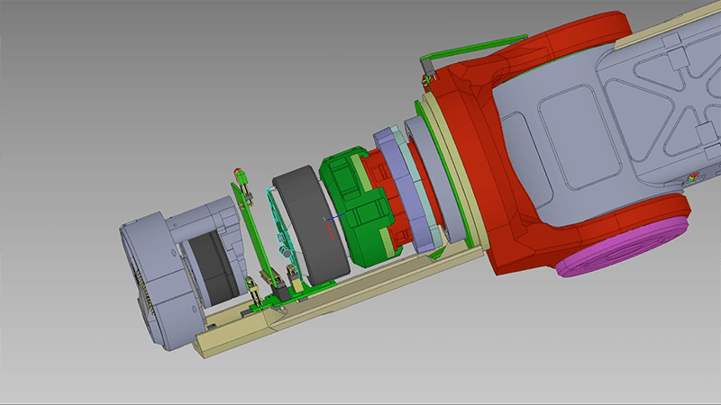Click empty gray background in top-left corner
This screenshot has height=405, width=721.
pyautogui.click(x=54, y=45)
